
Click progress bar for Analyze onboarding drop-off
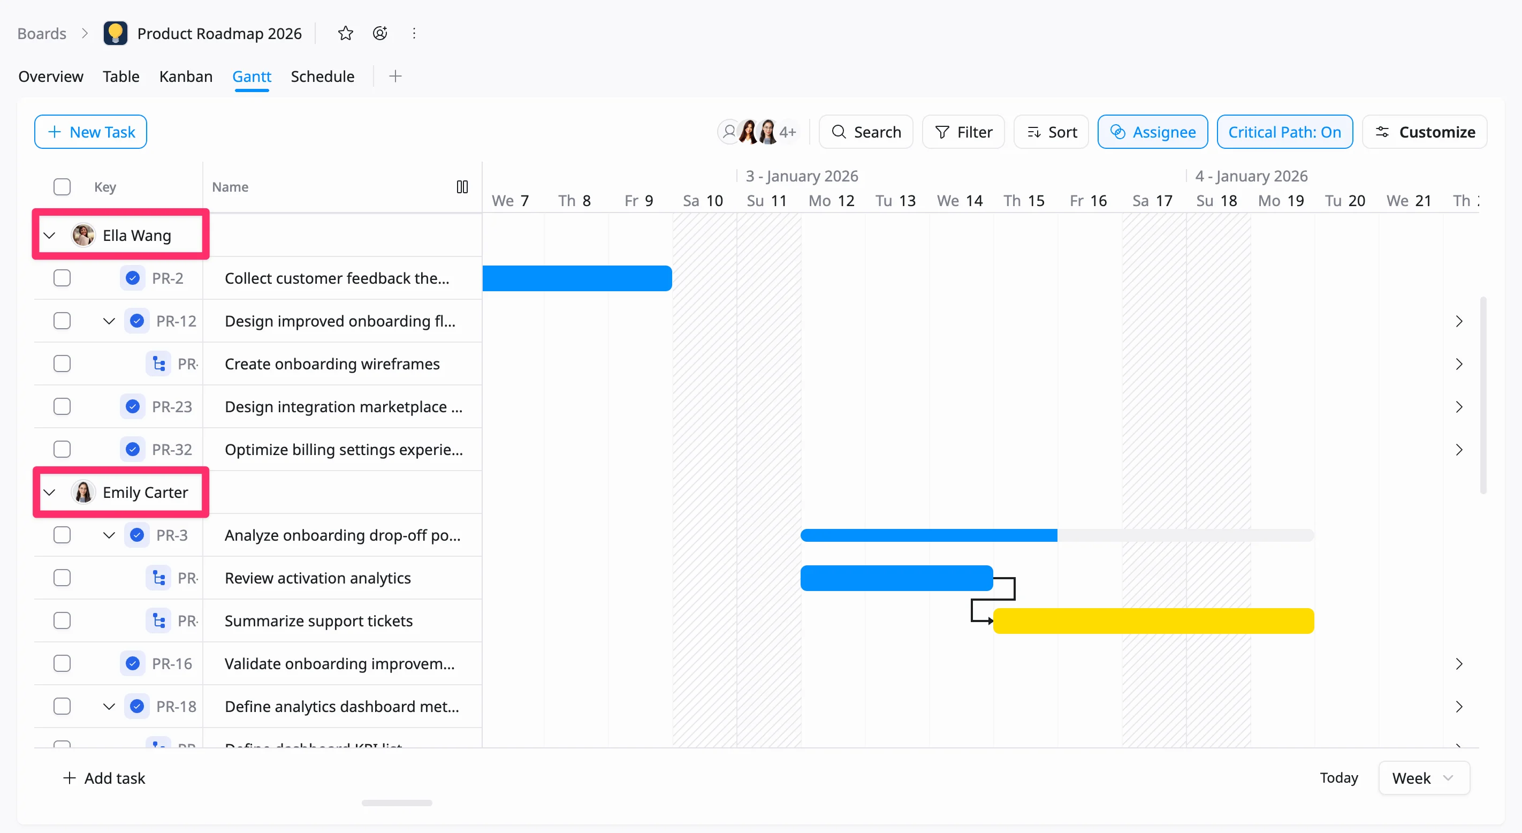tap(1057, 535)
